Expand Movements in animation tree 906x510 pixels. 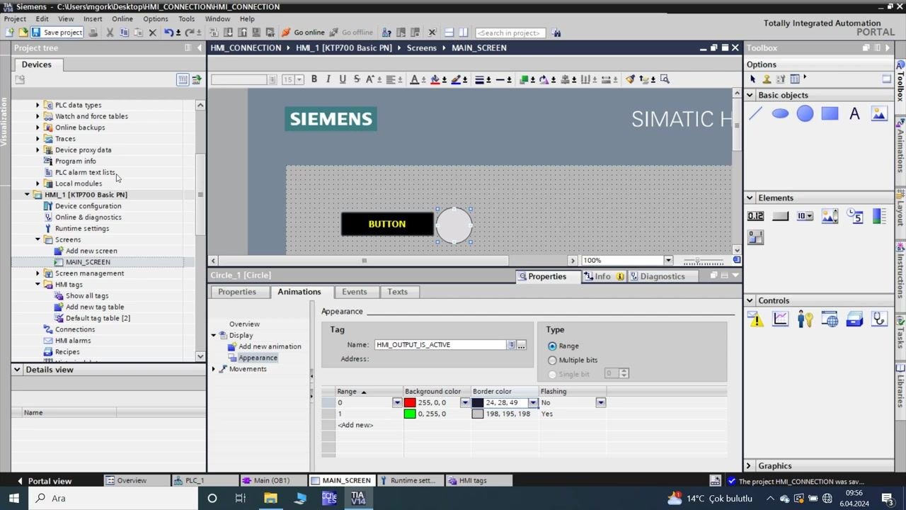[x=214, y=369]
